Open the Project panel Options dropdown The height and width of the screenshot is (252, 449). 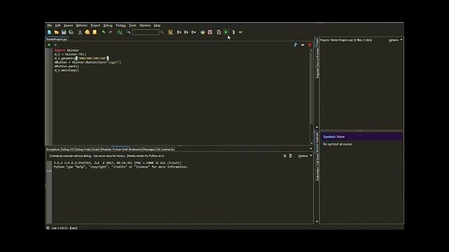(x=396, y=41)
